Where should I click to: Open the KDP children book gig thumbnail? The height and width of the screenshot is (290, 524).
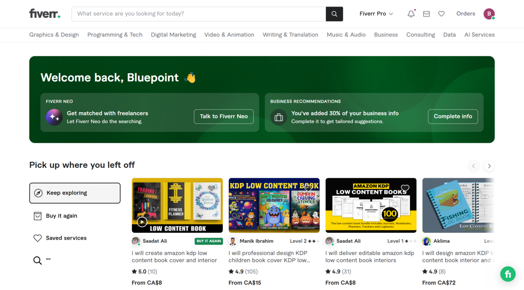(274, 205)
